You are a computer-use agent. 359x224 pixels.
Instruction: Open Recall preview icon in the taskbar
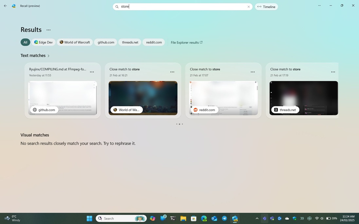[x=235, y=218]
